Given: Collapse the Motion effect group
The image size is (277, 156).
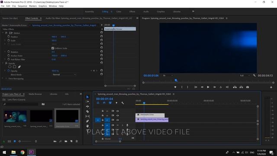Looking at the screenshot, I should [x=3, y=33].
